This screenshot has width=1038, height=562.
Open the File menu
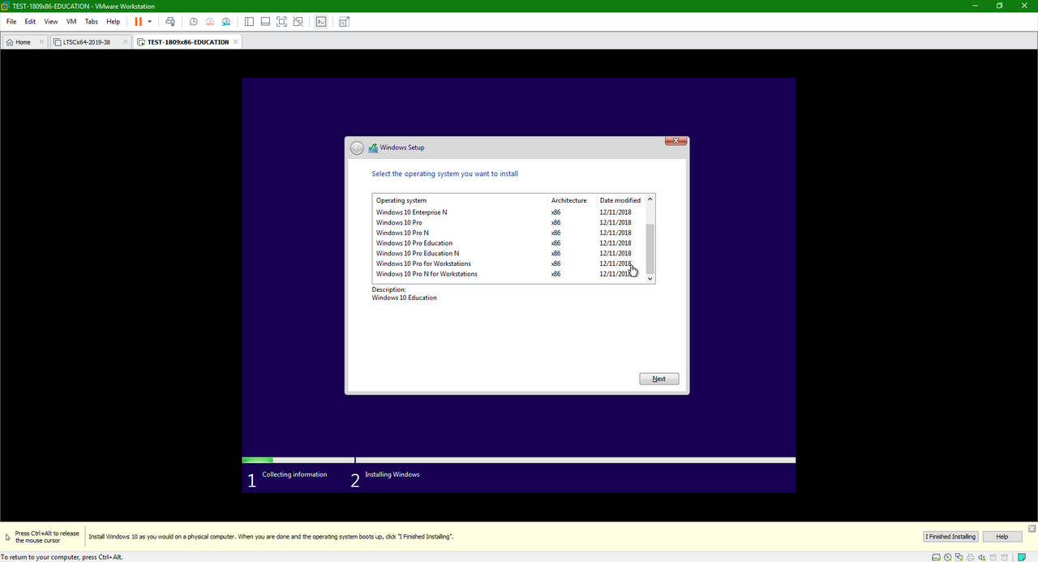pos(11,21)
